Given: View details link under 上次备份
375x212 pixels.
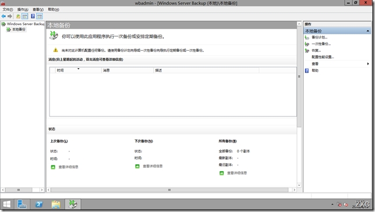Looking at the screenshot, I should pos(68,167).
